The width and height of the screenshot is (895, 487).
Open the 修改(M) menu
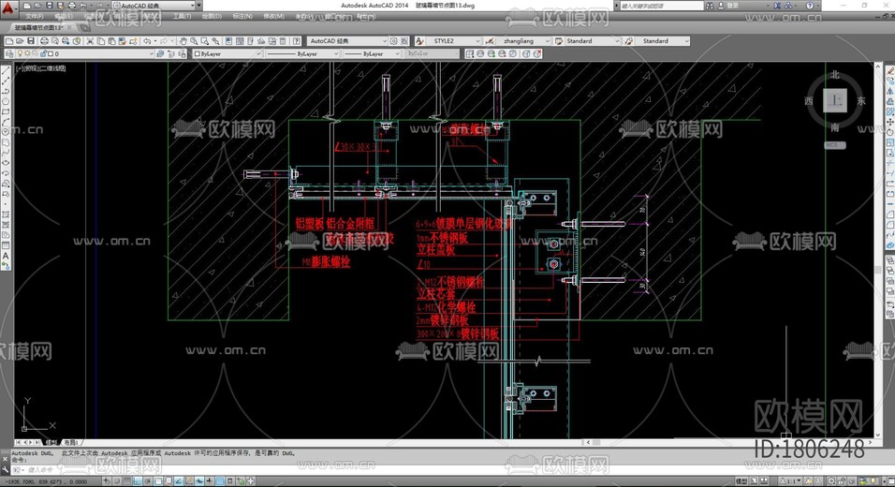pyautogui.click(x=274, y=17)
